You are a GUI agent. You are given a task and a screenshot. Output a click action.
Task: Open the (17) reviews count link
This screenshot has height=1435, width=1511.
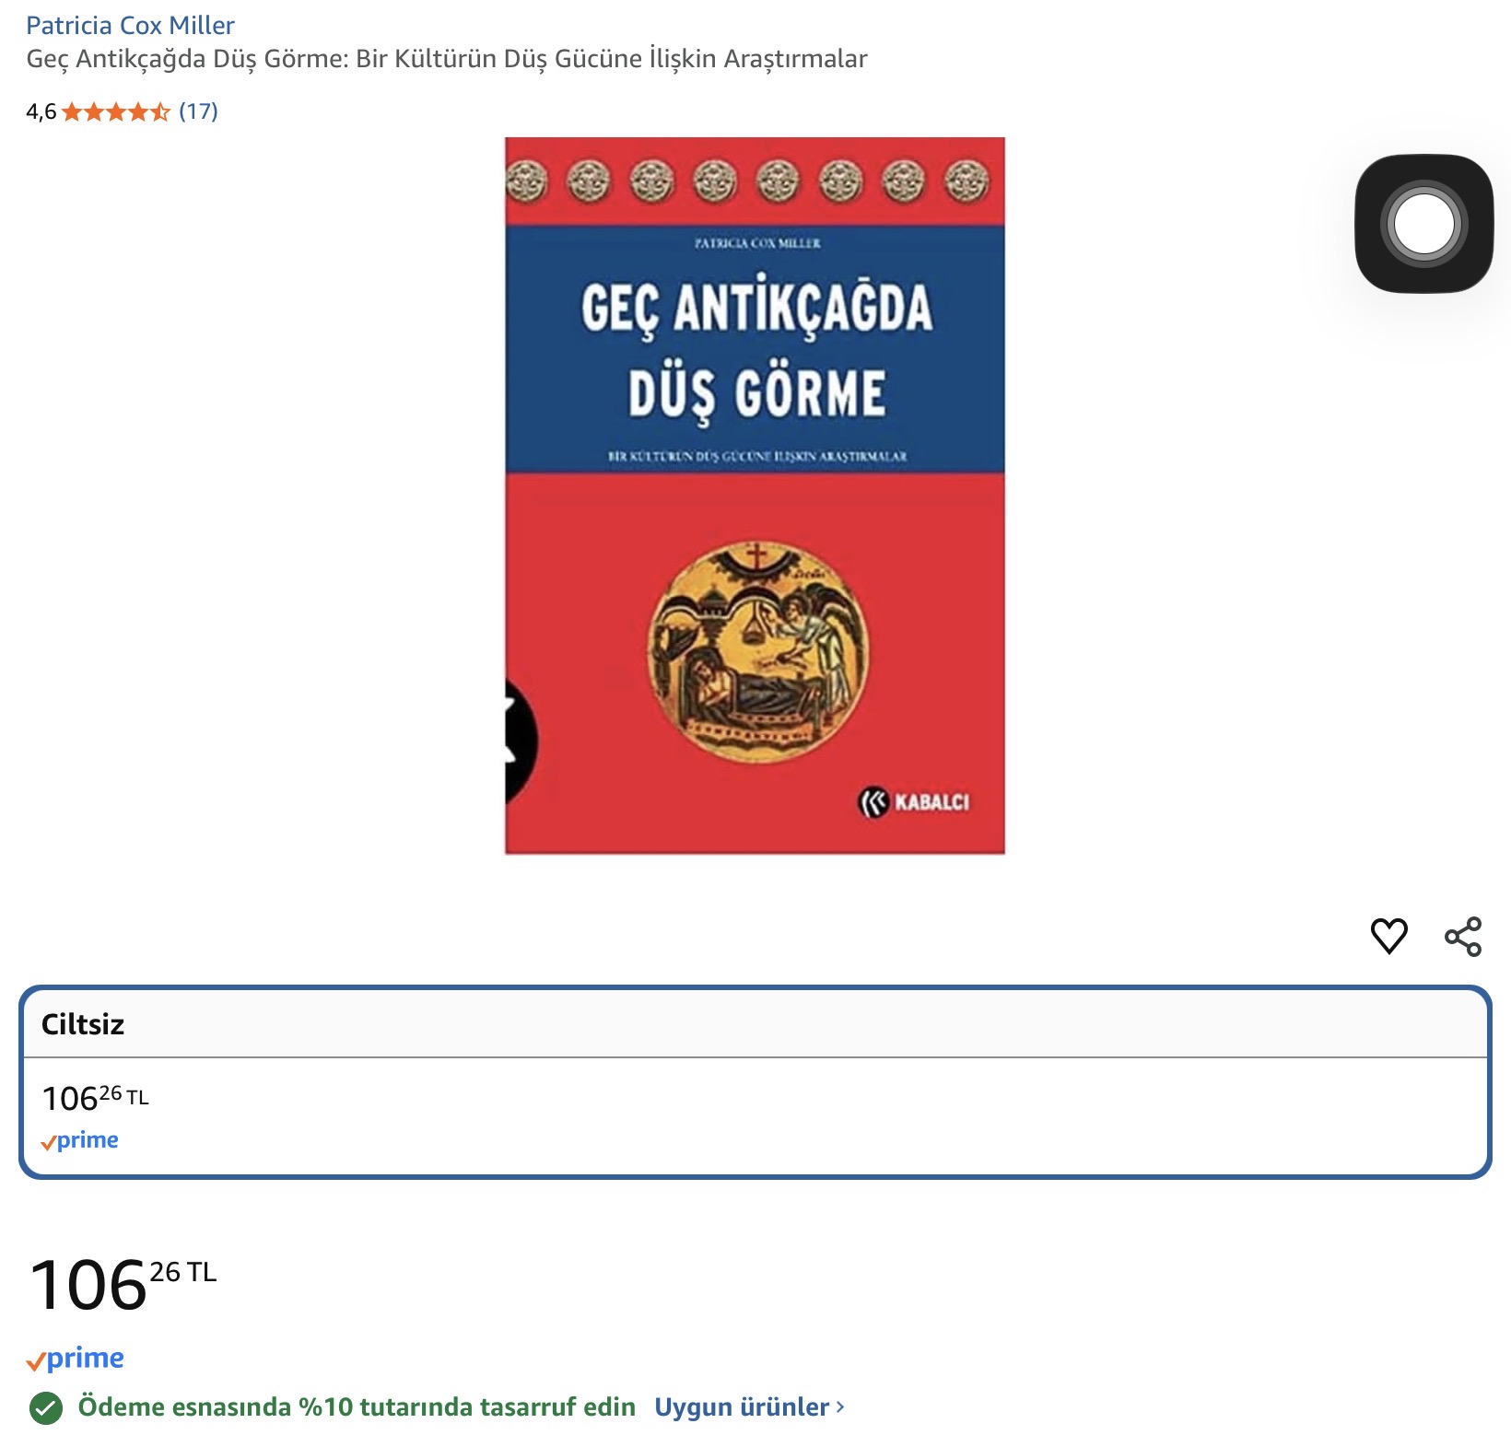pos(198,111)
